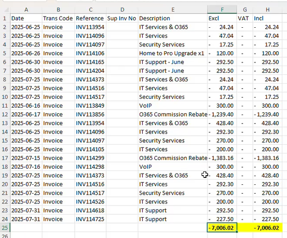Select row 12 header
Screen dimensions: 287x238
[5, 114]
